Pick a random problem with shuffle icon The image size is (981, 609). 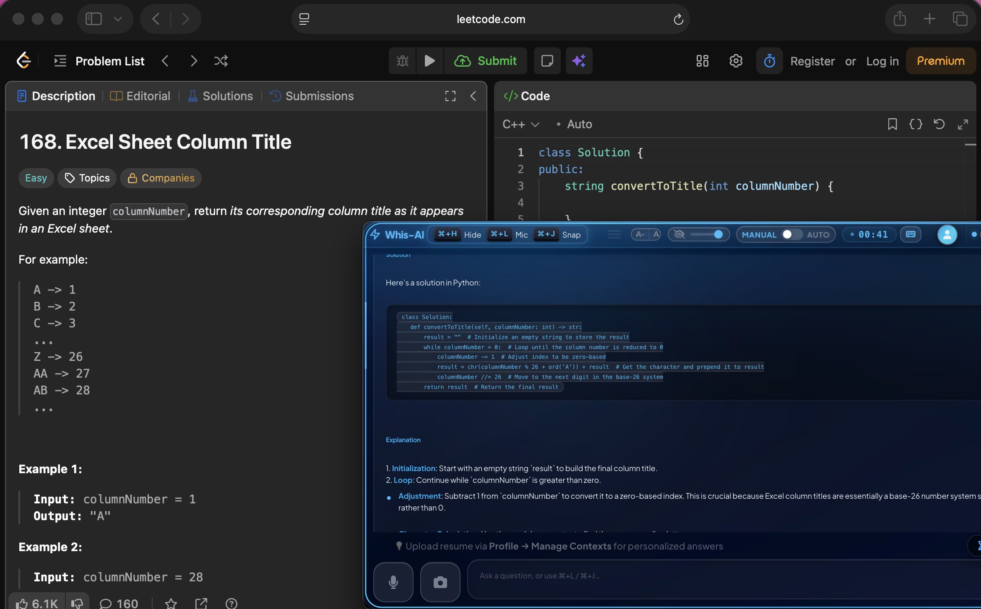221,61
